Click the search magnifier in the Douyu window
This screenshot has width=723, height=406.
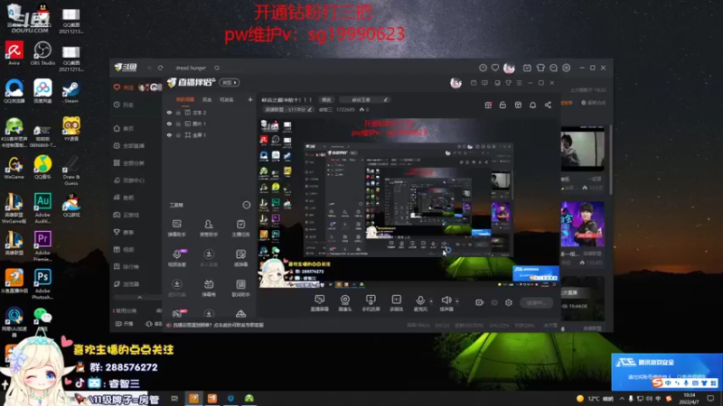tap(217, 68)
